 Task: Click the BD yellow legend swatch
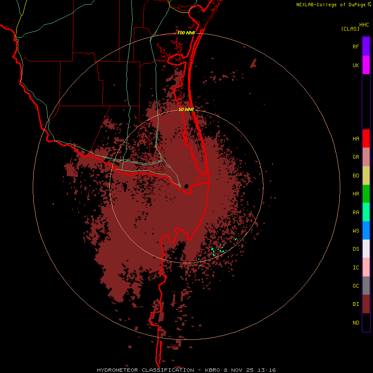366,175
